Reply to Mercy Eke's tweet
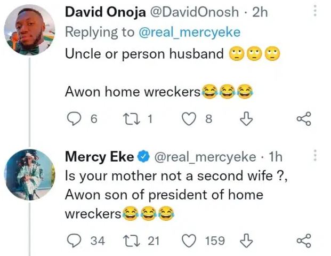 (75, 241)
